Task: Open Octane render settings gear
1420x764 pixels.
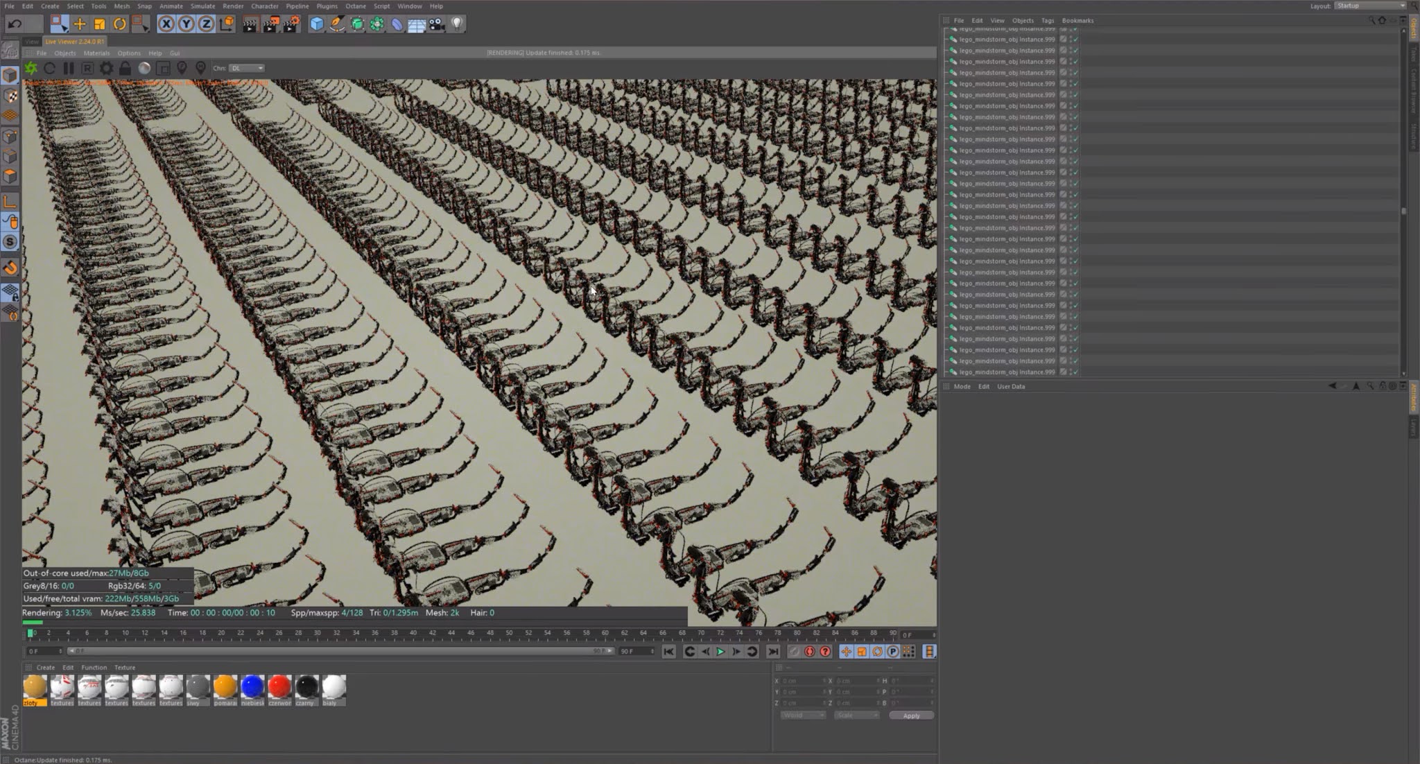Action: pyautogui.click(x=106, y=68)
